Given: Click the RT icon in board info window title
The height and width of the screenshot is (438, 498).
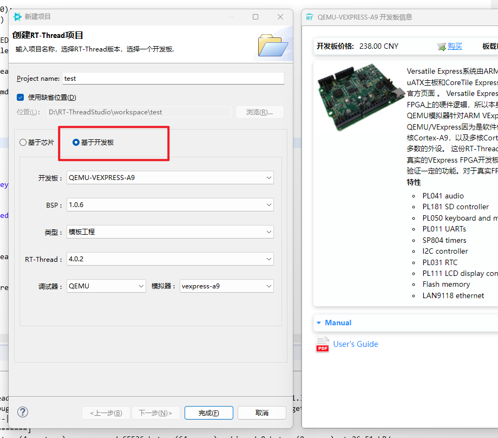Looking at the screenshot, I should [310, 17].
